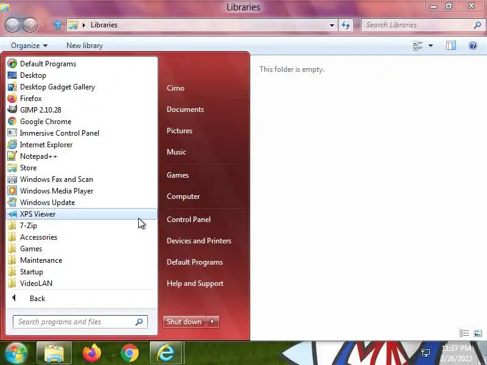487x365 pixels.
Task: Open the address bar history dropdown
Action: [x=332, y=25]
